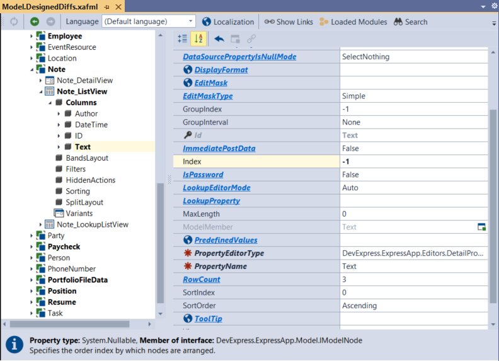Screen dimensions: 499x361
Task: Select the ID column node
Action: tap(79, 136)
